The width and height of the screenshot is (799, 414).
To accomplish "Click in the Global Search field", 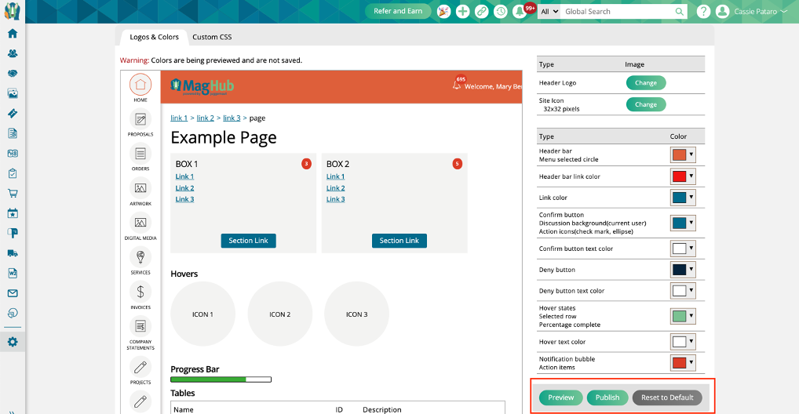I will (x=618, y=12).
